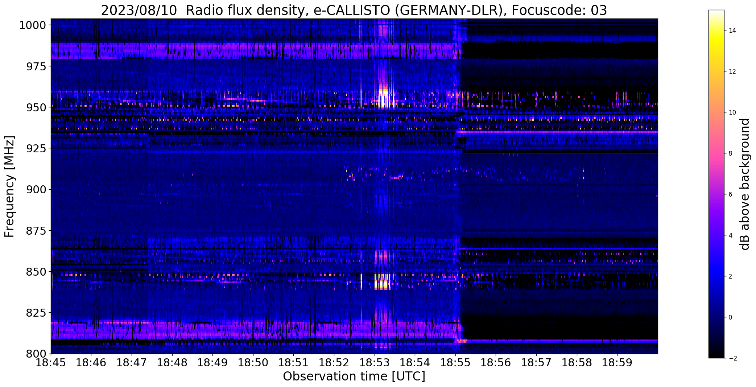Click the 18:53 time tick label
The image size is (756, 387).
pos(375,363)
